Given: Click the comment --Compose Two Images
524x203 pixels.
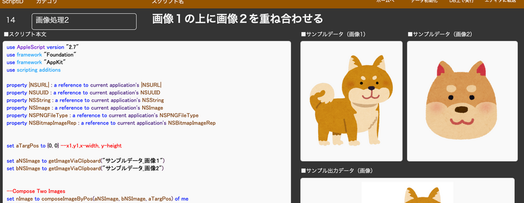Looking at the screenshot, I should point(36,192).
